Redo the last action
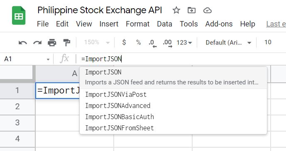The image size is (286, 151). pyautogui.click(x=37, y=43)
